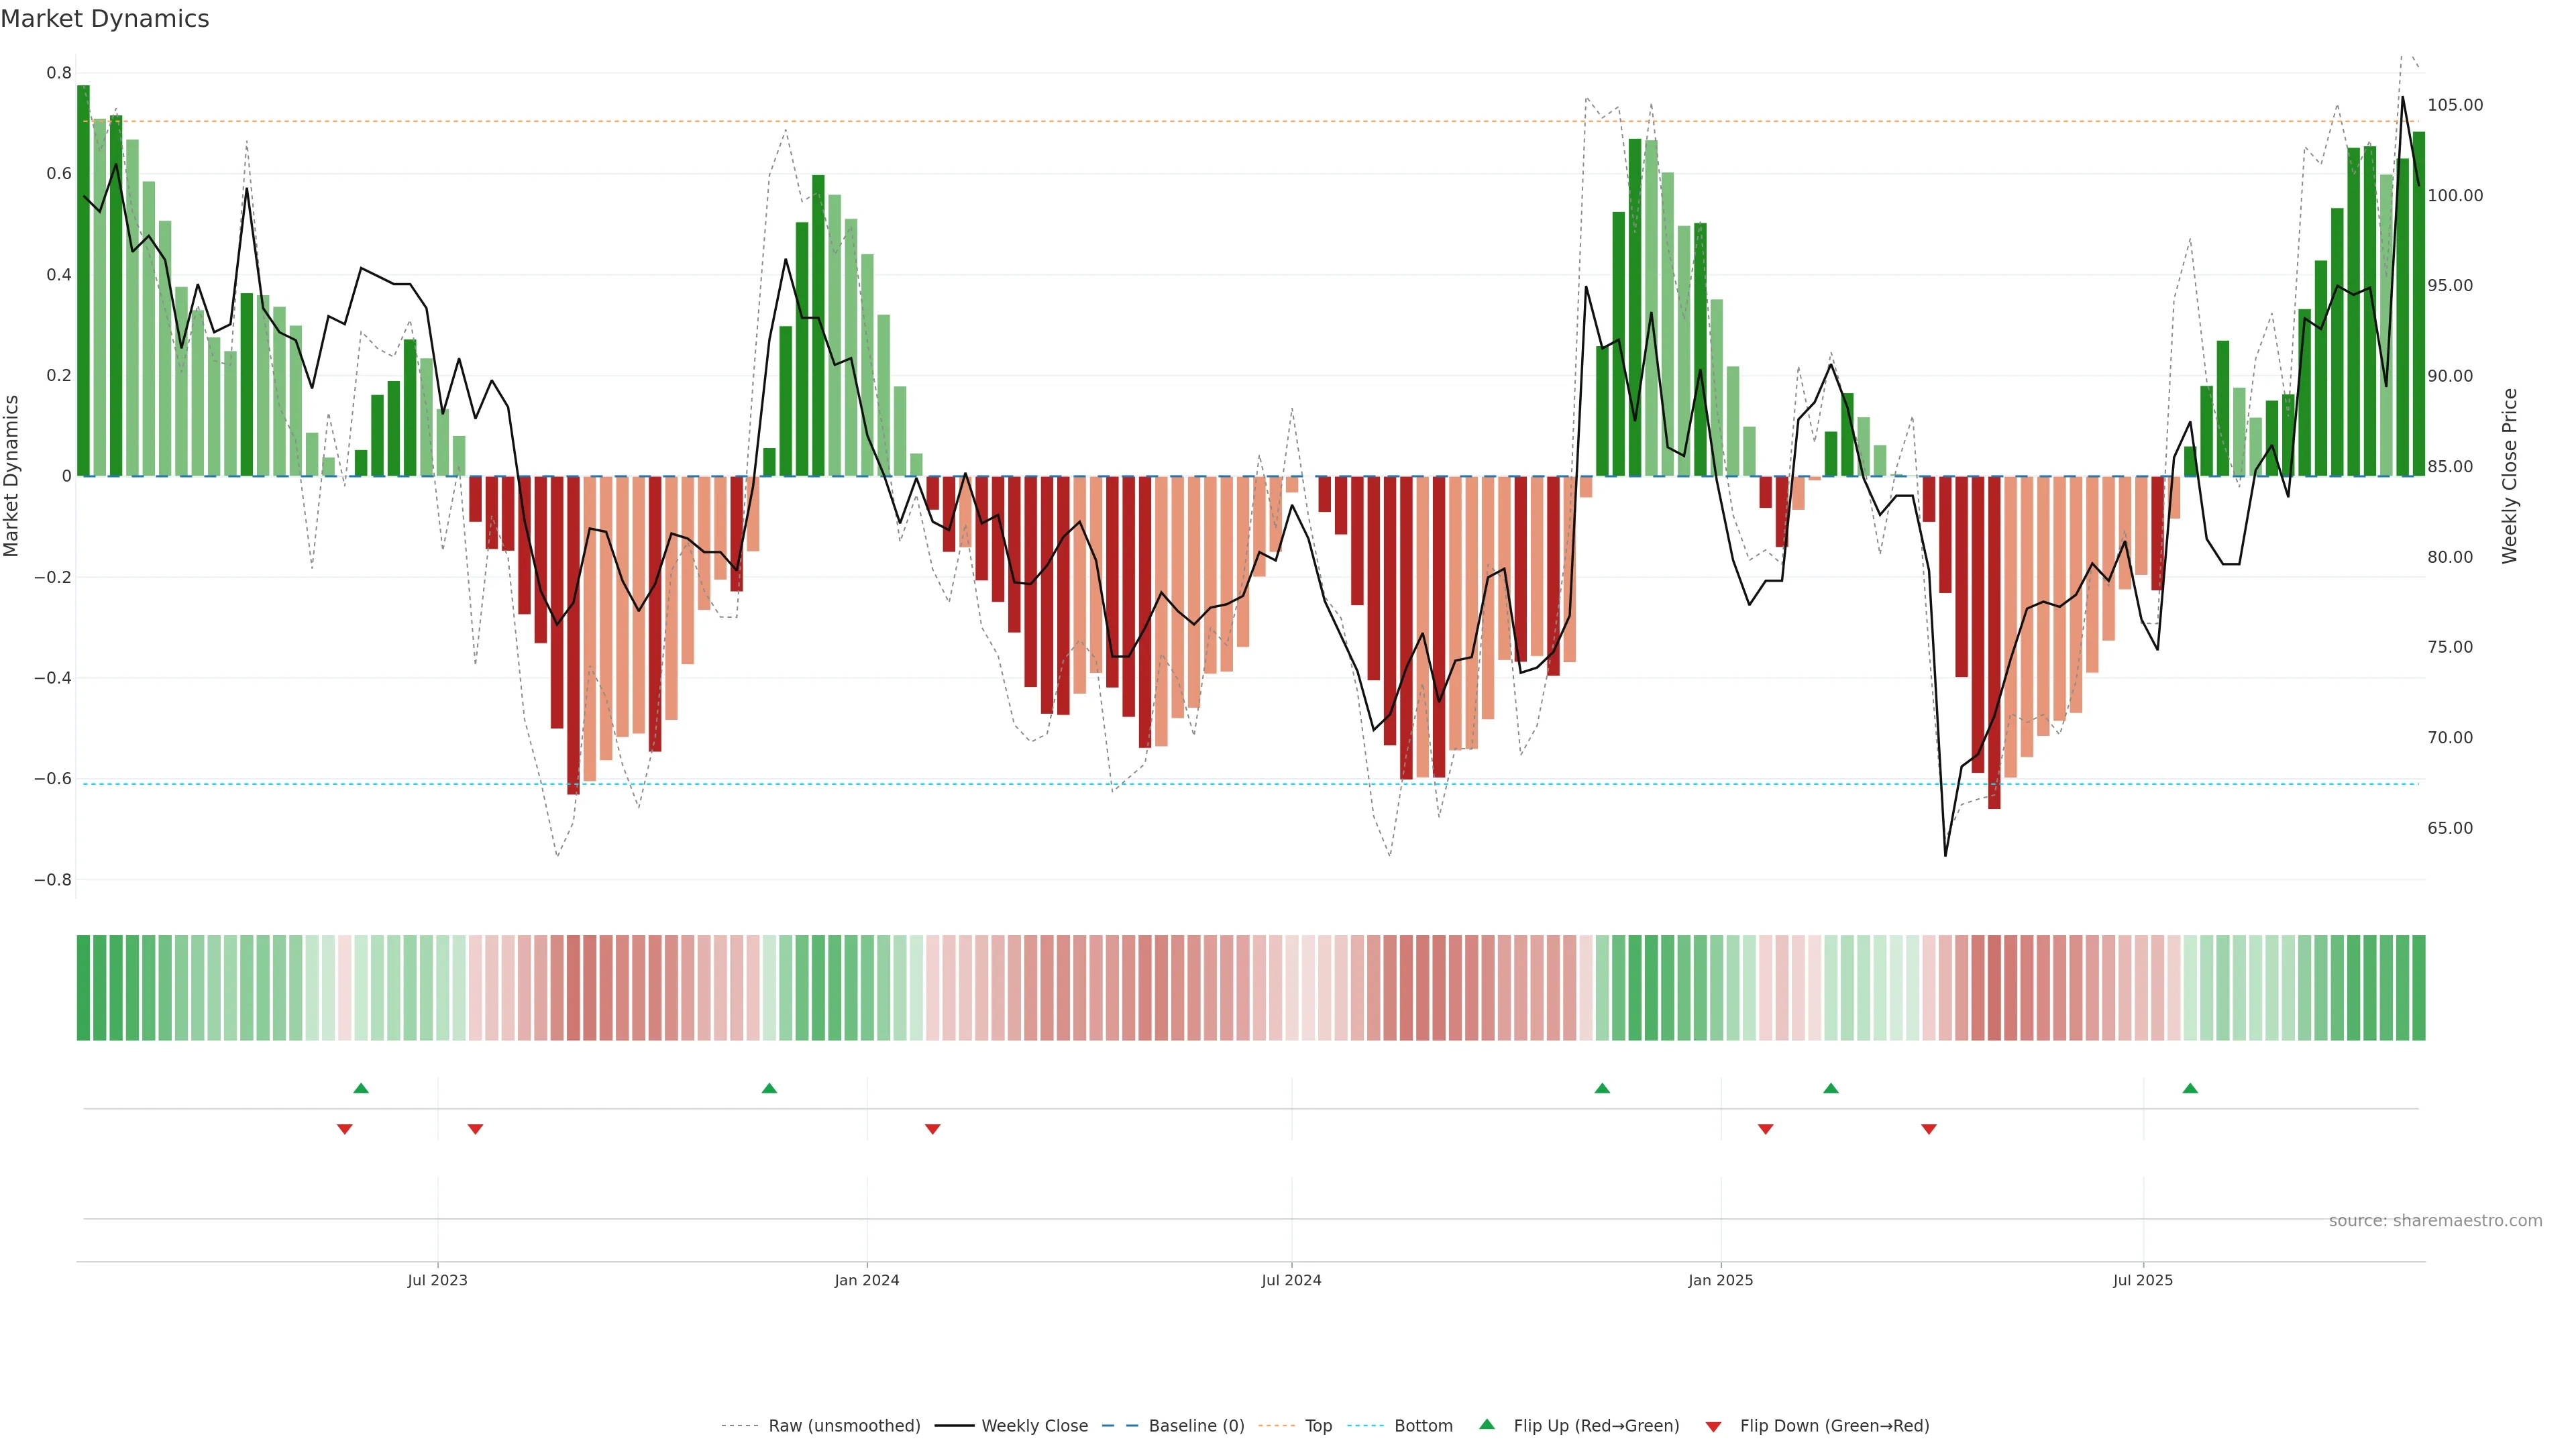Hide the Bottom threshold line via legend

(x=1423, y=1426)
